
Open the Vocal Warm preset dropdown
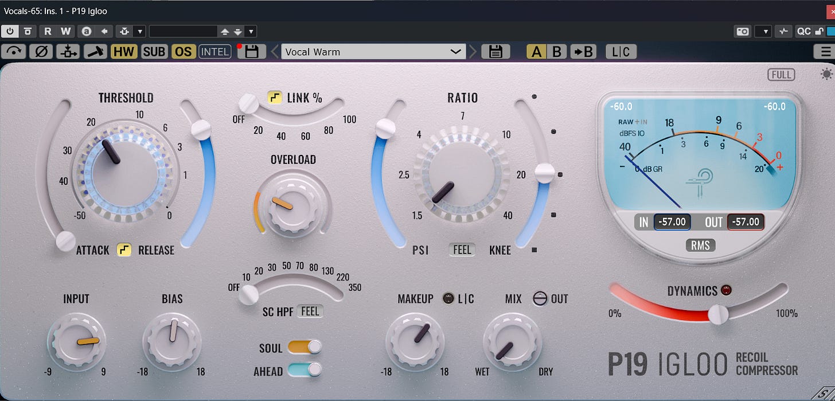pyautogui.click(x=373, y=52)
